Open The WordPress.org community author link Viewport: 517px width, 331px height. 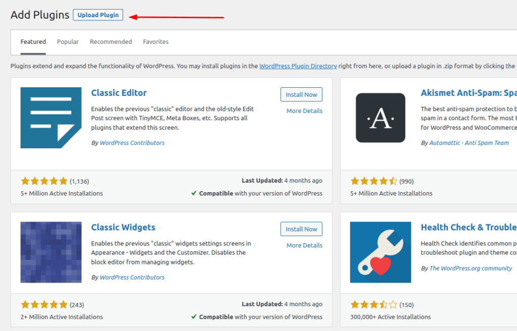pos(471,268)
